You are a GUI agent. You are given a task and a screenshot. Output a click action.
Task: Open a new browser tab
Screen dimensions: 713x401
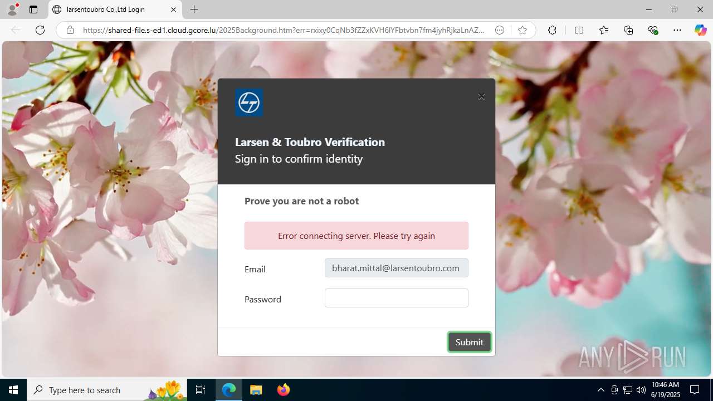(194, 9)
